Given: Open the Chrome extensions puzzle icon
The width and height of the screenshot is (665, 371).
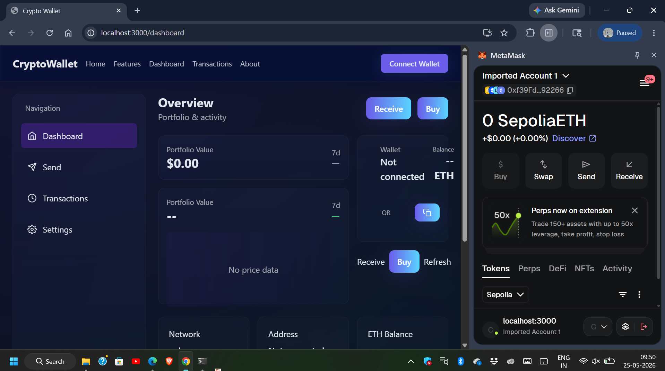Looking at the screenshot, I should tap(530, 33).
